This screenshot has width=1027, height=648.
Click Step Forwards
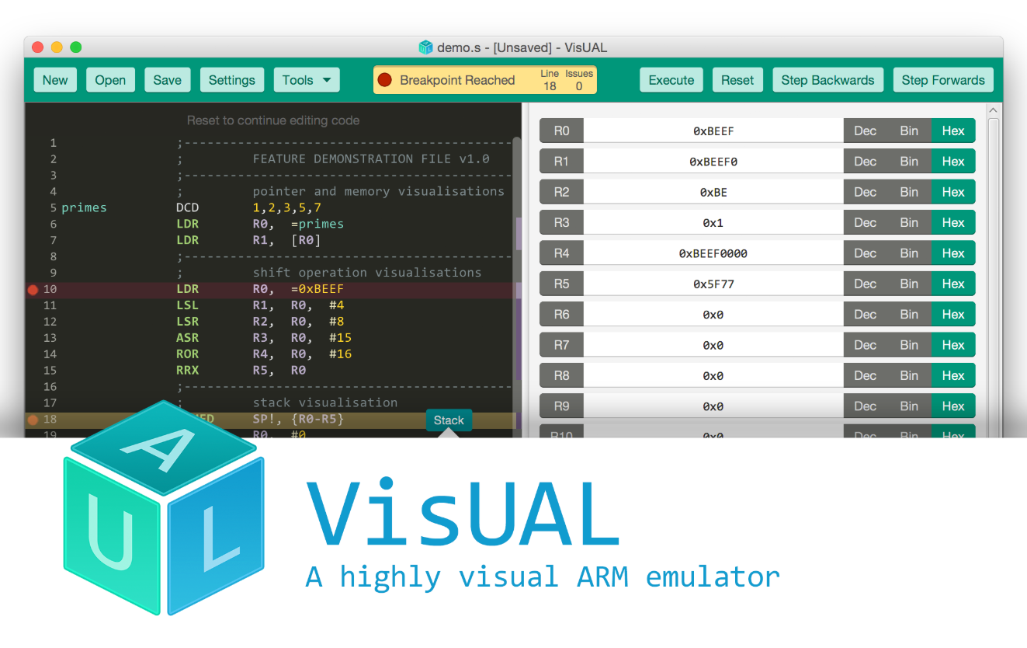point(943,80)
